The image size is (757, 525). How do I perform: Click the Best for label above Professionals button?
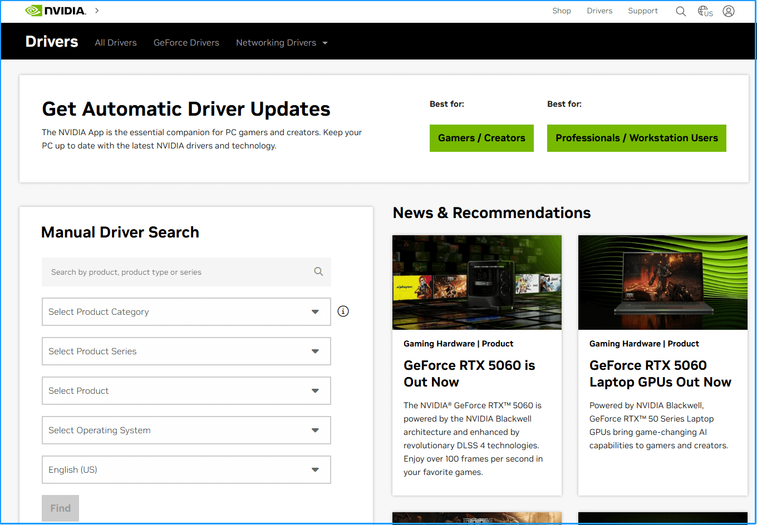pyautogui.click(x=564, y=104)
